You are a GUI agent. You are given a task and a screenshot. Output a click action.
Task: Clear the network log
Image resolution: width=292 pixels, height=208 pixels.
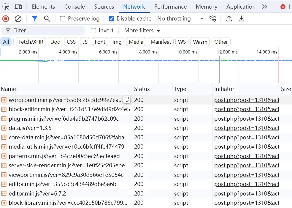coord(18,19)
